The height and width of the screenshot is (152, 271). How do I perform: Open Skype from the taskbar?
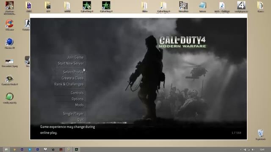pos(30,149)
